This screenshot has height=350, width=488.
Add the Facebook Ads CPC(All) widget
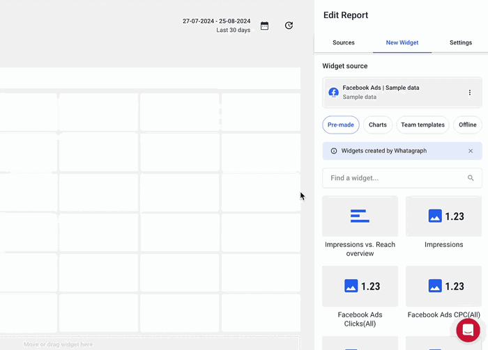point(443,286)
